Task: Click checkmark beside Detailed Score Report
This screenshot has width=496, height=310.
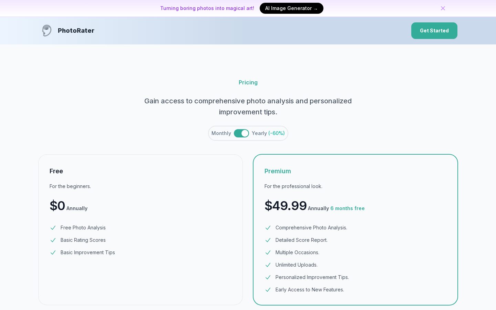Action: [x=268, y=240]
